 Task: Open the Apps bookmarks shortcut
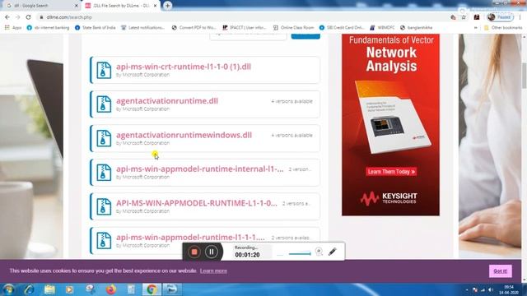(13, 27)
